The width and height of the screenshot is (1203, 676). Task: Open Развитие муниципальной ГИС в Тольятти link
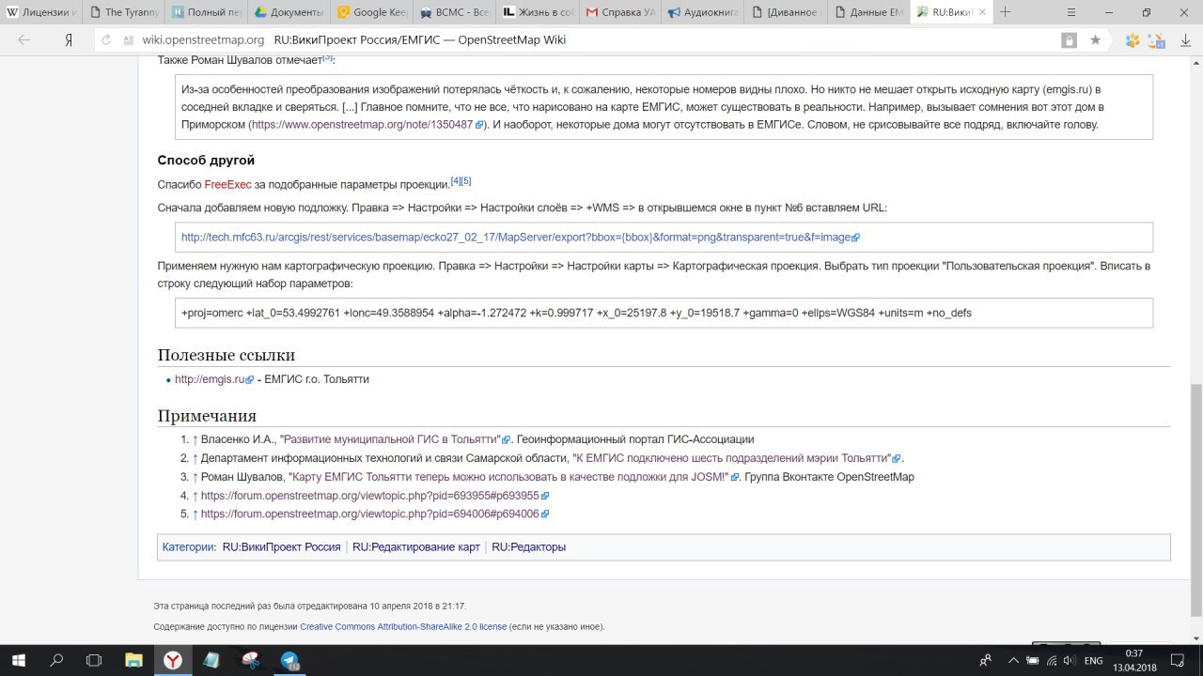(x=396, y=439)
